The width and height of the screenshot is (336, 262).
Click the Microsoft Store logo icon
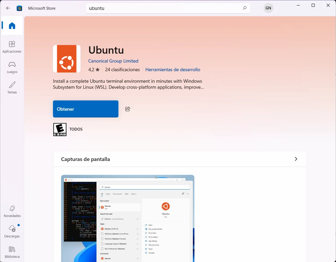tap(19, 8)
